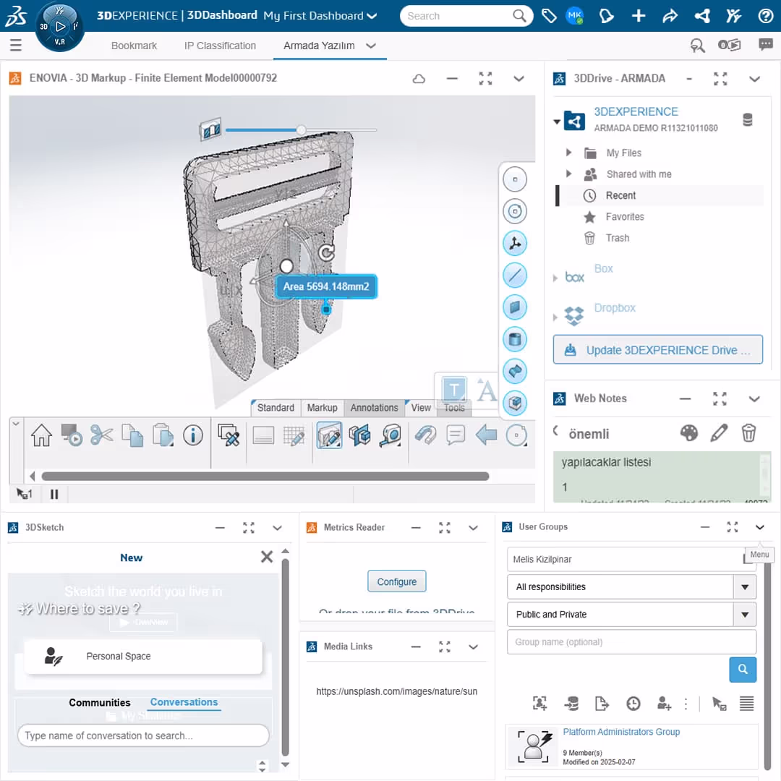Select the cylinder tool in side palette

point(515,339)
